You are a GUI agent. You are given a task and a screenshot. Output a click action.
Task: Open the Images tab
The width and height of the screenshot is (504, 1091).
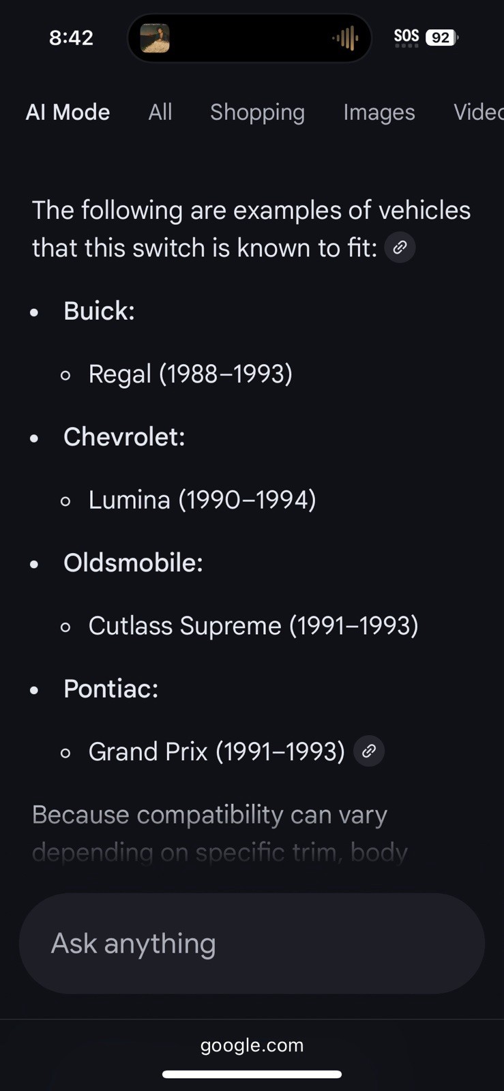pyautogui.click(x=379, y=112)
